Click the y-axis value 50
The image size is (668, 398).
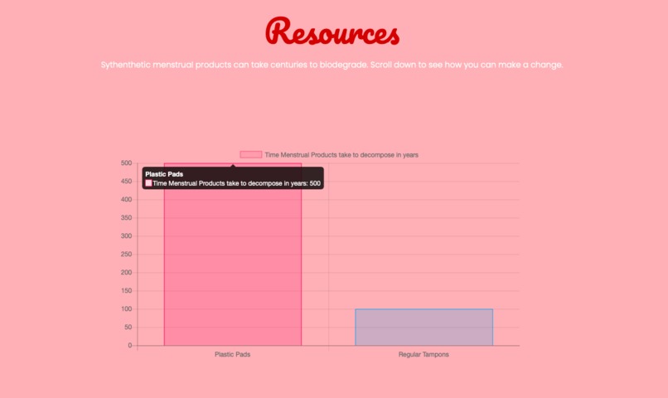point(128,328)
